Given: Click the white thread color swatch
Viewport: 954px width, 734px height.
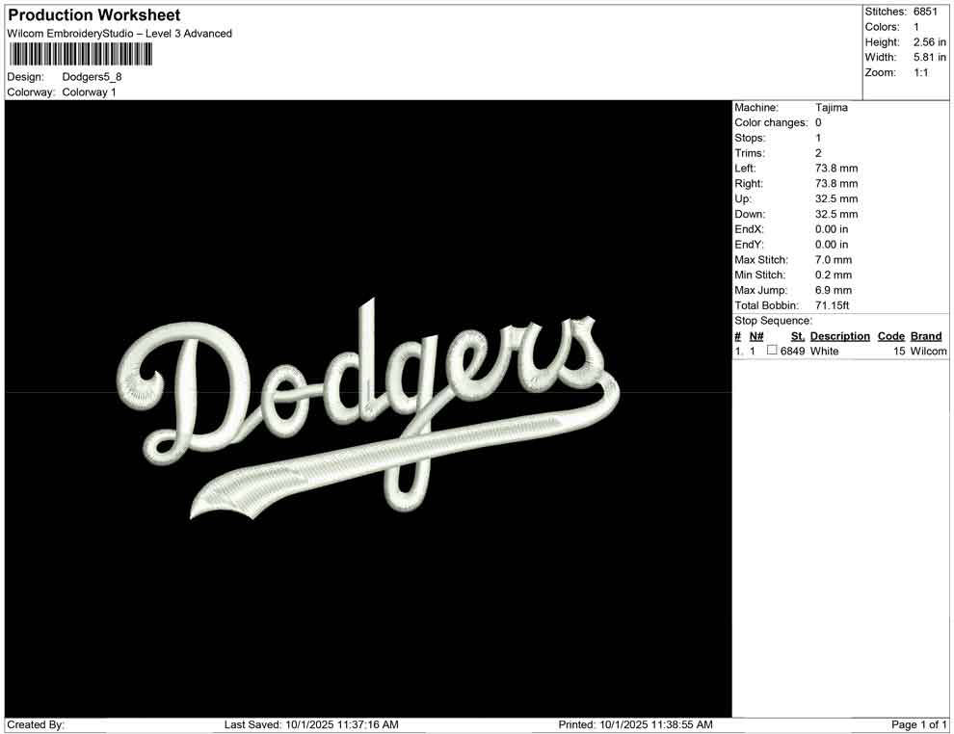Looking at the screenshot, I should pos(772,350).
